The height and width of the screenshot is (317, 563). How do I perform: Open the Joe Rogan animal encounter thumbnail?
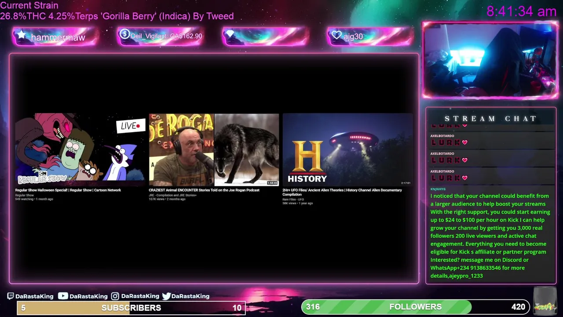point(214,149)
